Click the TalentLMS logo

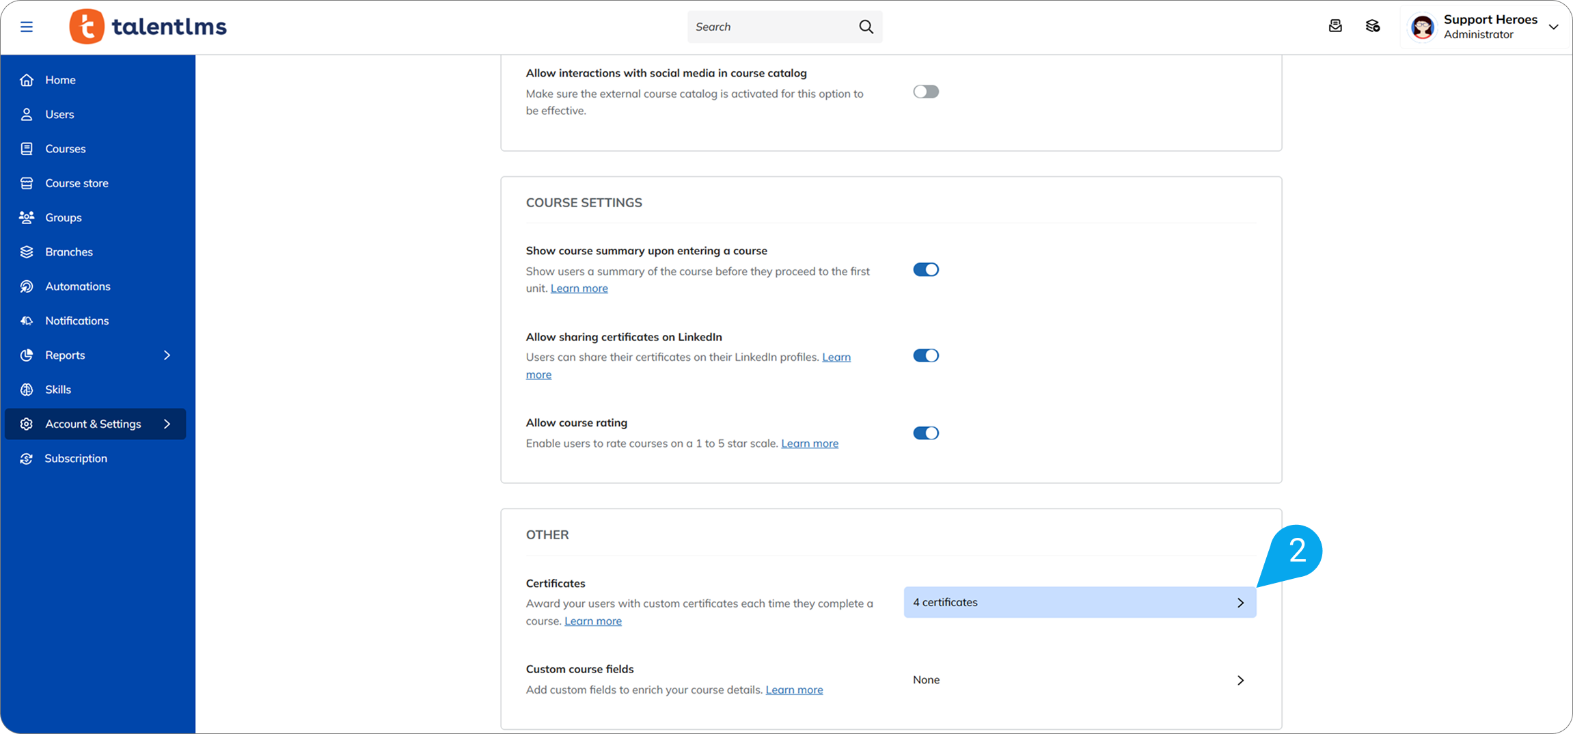(148, 27)
